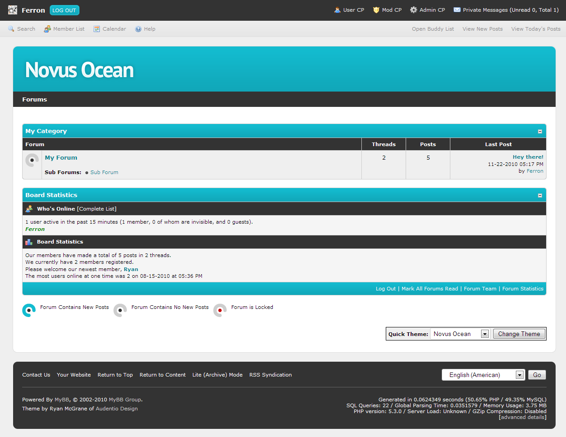The image size is (566, 437).
Task: Click the Calendar icon in navigation bar
Action: [97, 29]
